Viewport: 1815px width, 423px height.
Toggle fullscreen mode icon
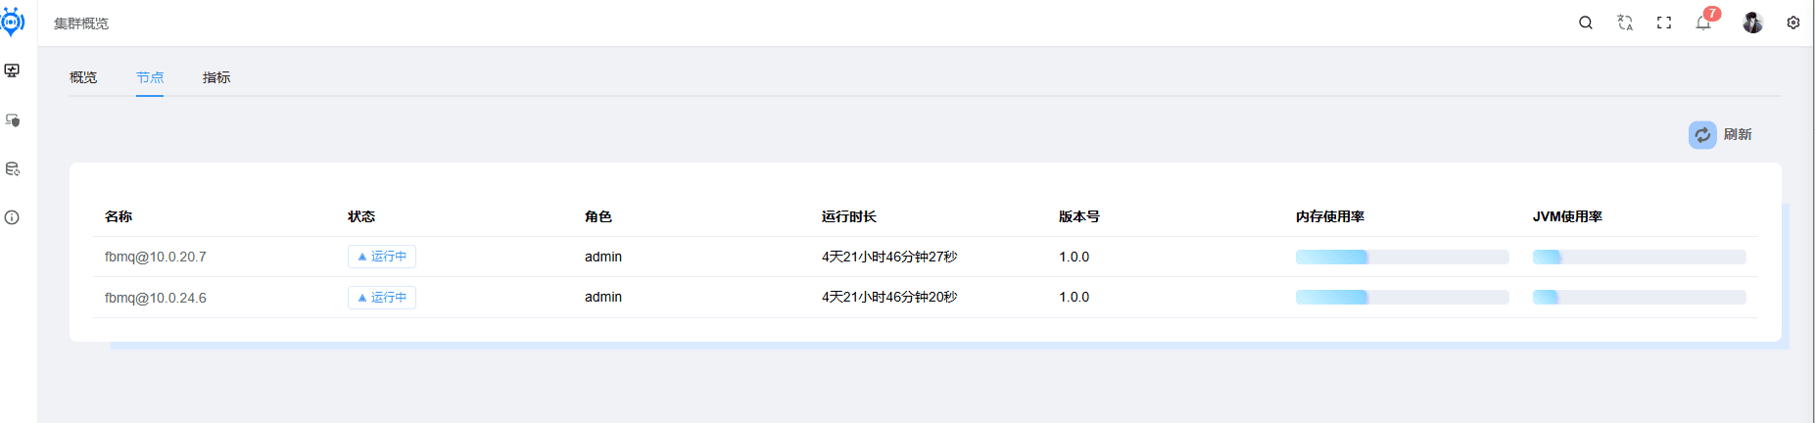click(1664, 23)
